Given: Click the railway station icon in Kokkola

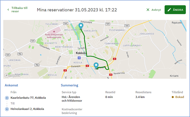Looking at the screenshot, I should (x=79, y=58).
